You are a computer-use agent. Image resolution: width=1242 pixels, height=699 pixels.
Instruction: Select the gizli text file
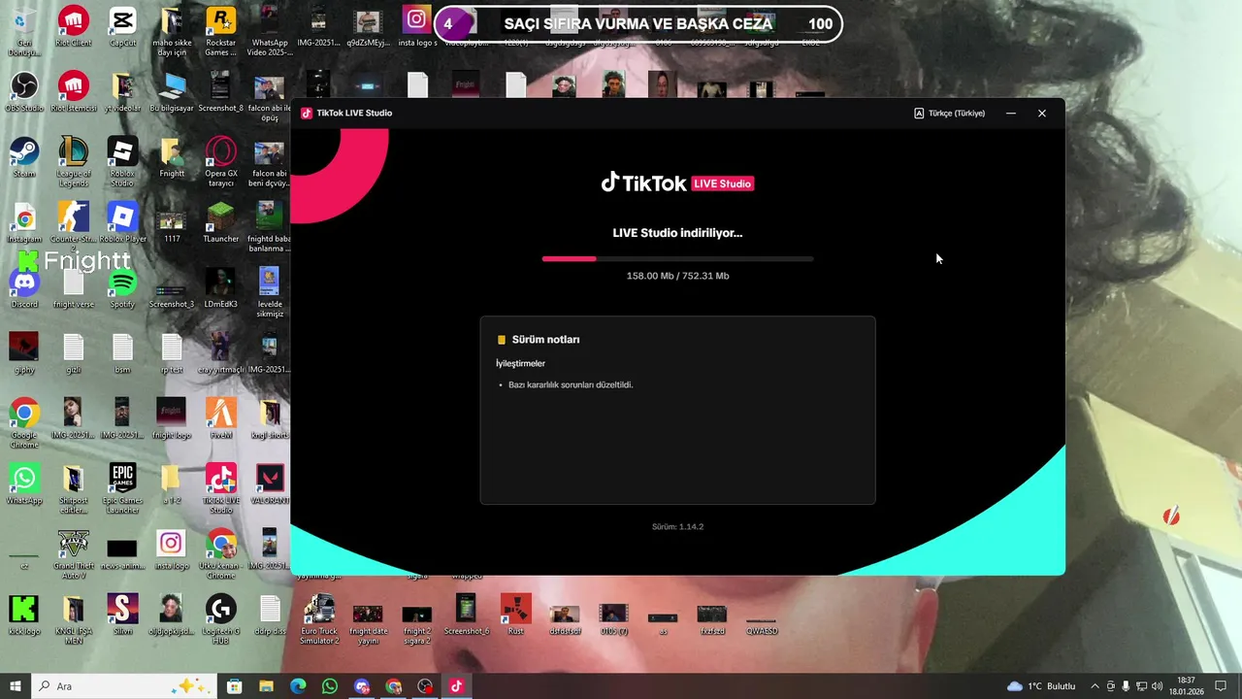click(73, 353)
